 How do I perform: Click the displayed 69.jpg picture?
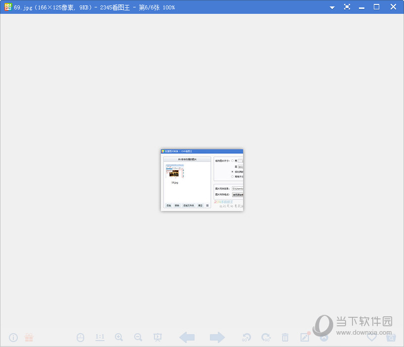pyautogui.click(x=202, y=180)
